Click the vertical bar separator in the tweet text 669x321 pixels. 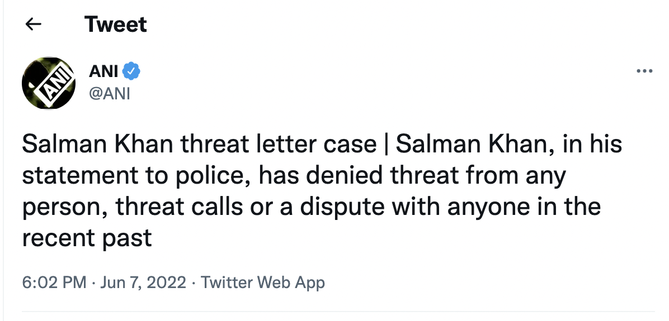pos(386,146)
